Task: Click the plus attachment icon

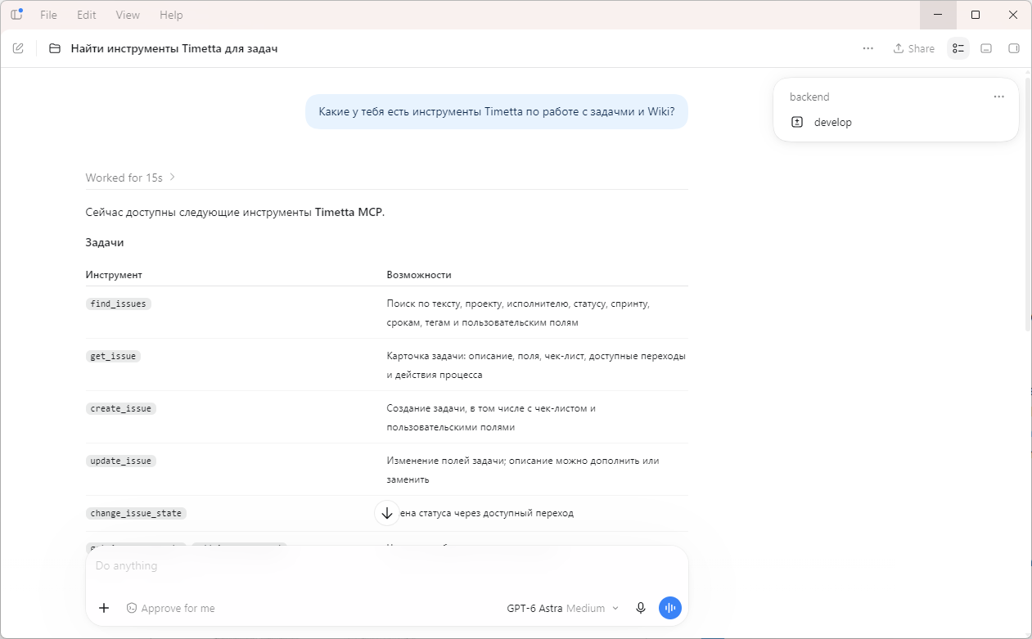Action: point(104,608)
